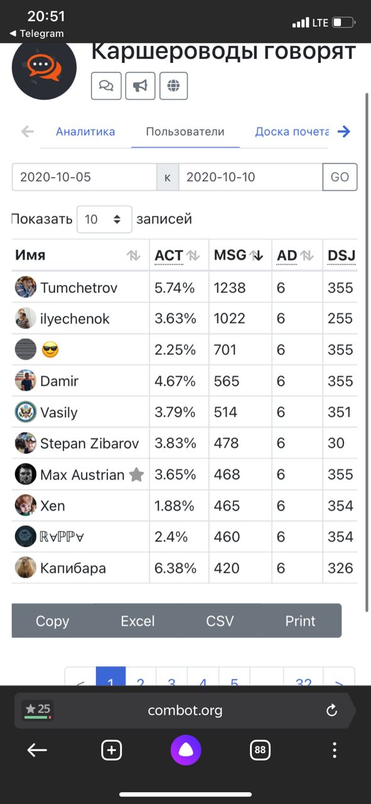
Task: Go to pagination page 2
Action: click(141, 677)
